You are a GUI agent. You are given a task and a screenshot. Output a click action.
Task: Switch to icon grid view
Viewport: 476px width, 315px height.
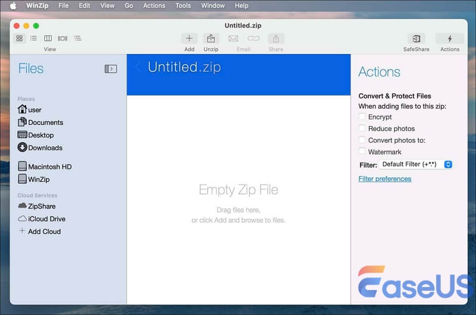[x=20, y=38]
